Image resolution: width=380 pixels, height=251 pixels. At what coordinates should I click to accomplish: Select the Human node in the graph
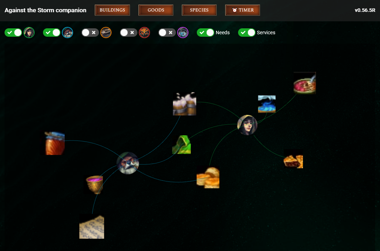click(247, 125)
